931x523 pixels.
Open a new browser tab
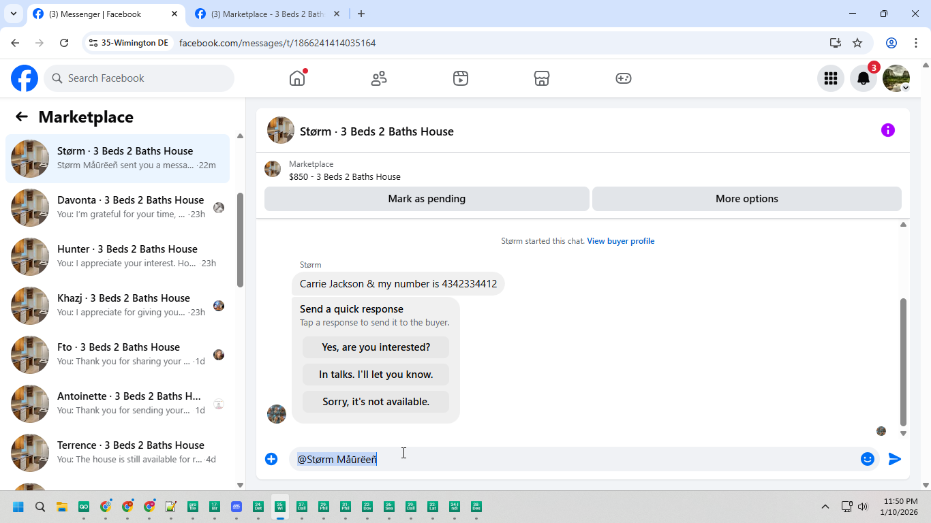(361, 14)
